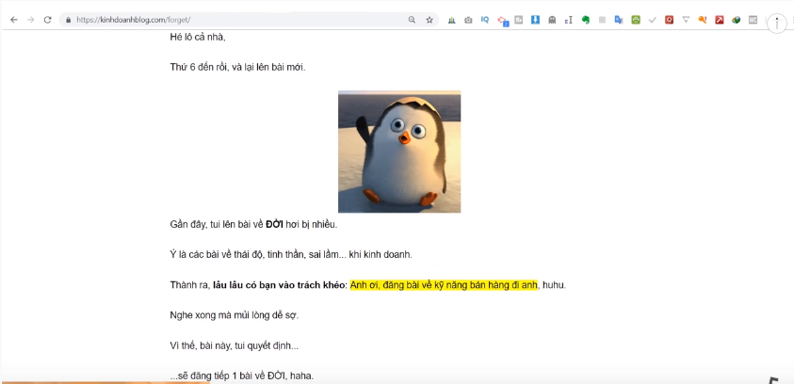View site security padlock info
The height and width of the screenshot is (384, 794).
69,20
